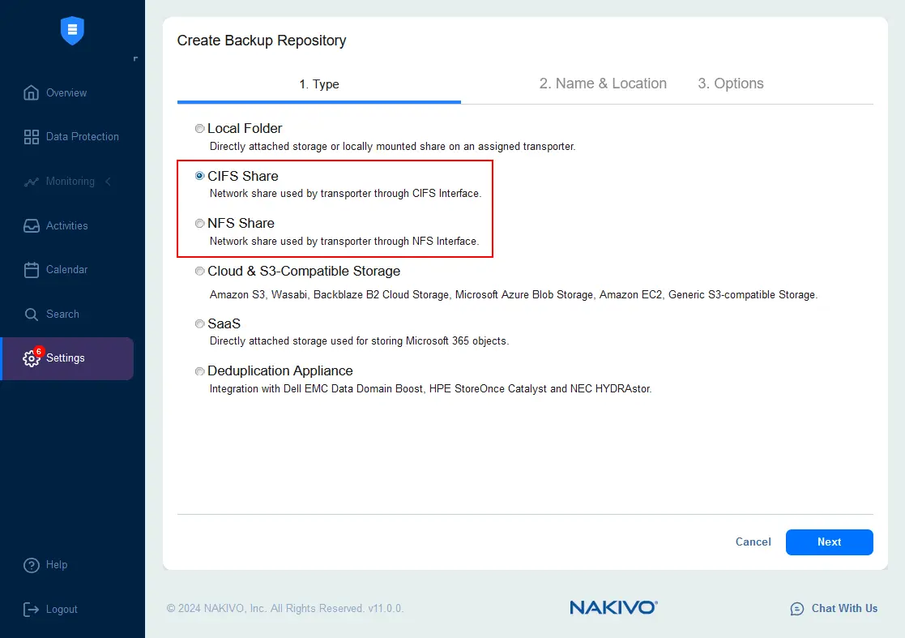Click the NFS Share option label
Viewport: 905px width, 638px height.
click(x=241, y=224)
